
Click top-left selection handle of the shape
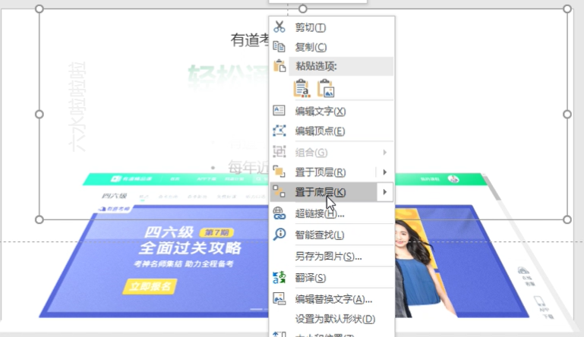[x=39, y=9]
